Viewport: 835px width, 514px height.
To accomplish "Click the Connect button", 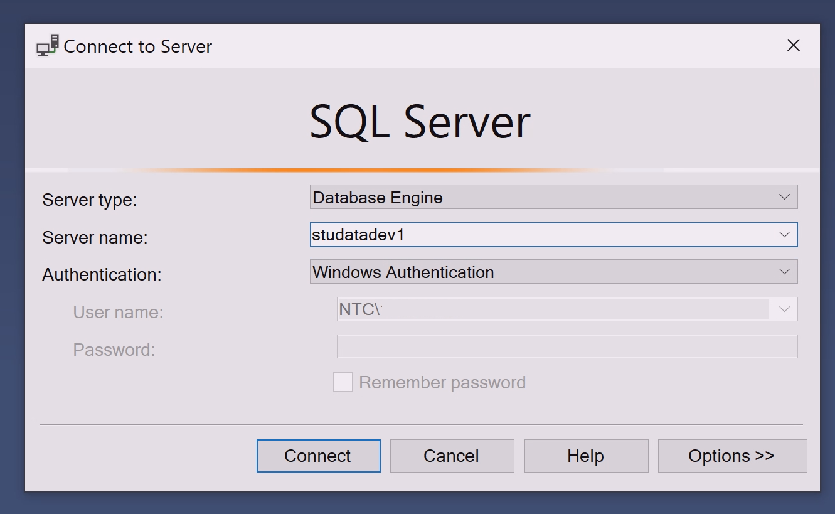I will coord(318,456).
